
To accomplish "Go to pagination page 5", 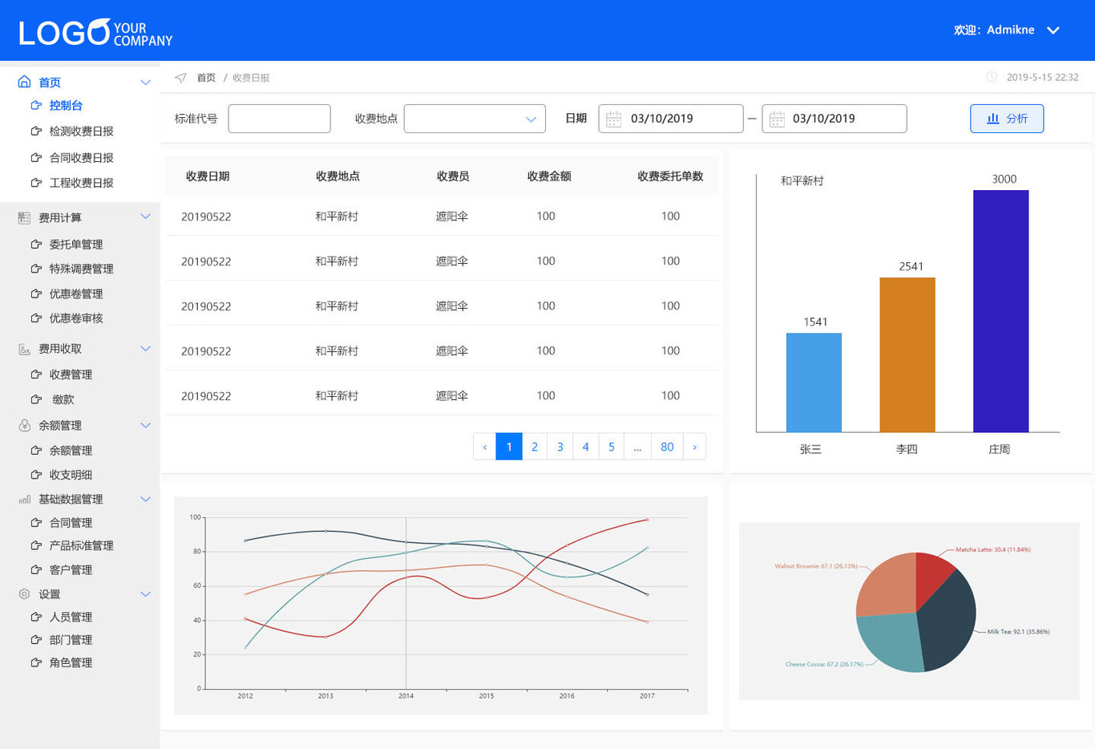I will (x=612, y=447).
